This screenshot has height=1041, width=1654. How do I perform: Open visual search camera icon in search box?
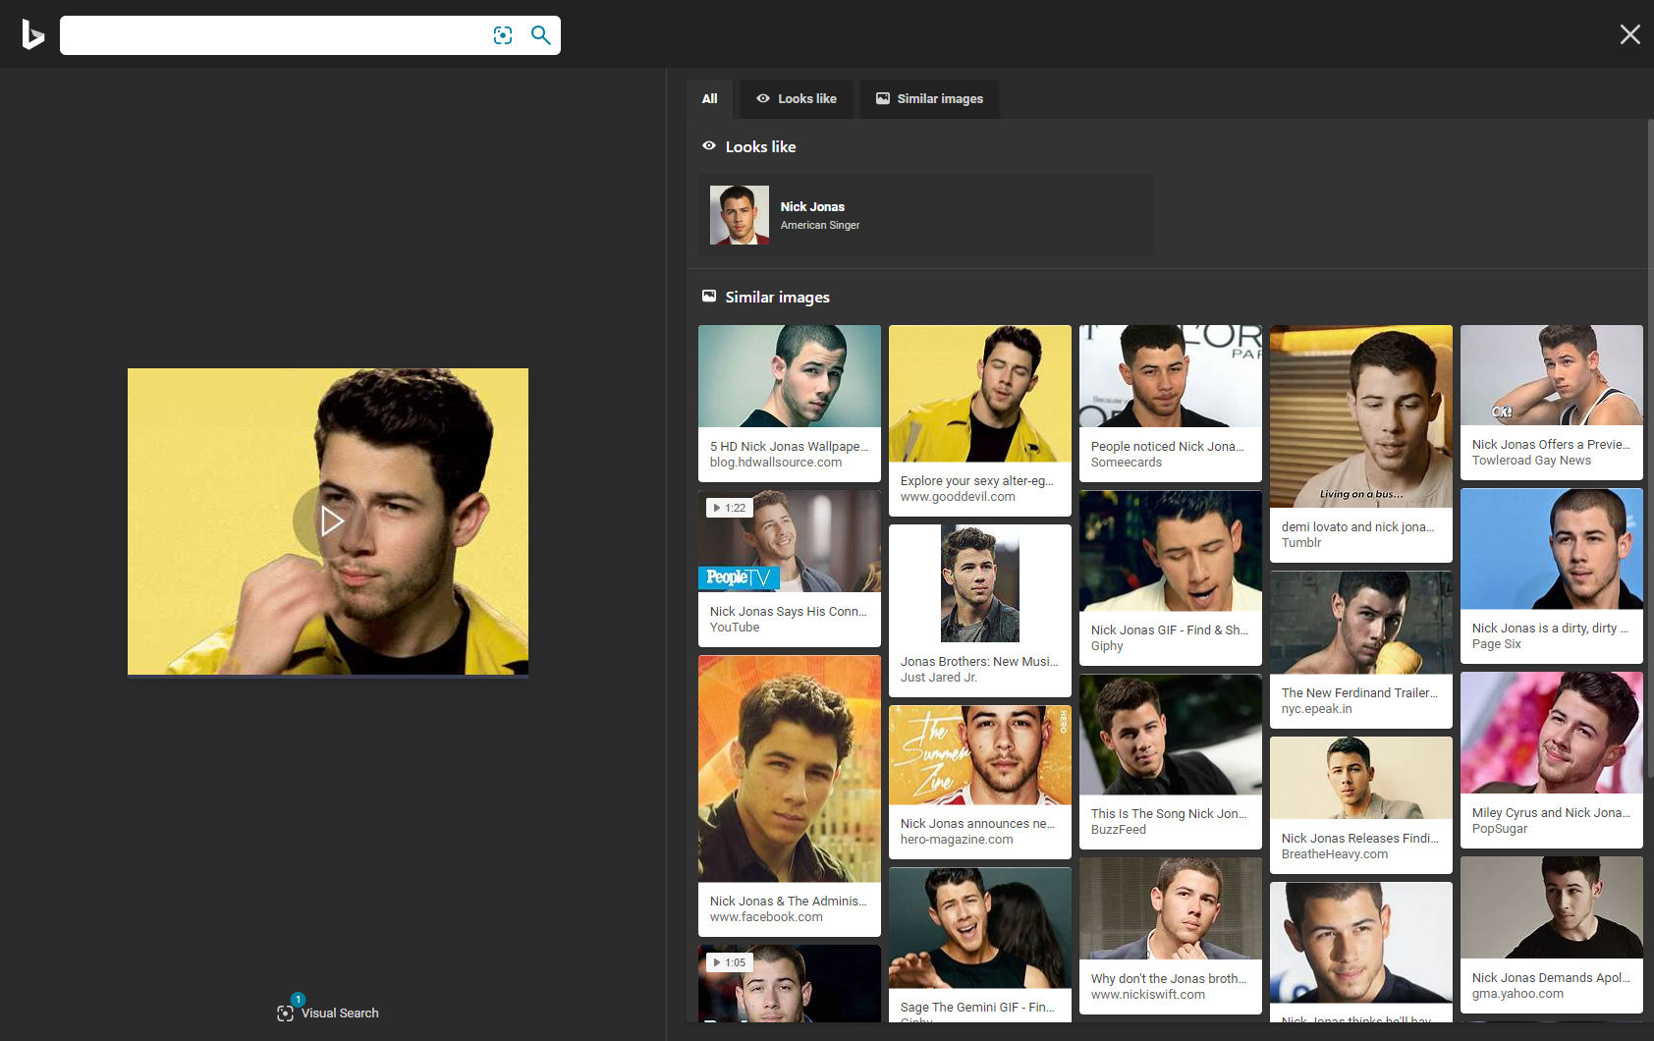click(x=503, y=35)
